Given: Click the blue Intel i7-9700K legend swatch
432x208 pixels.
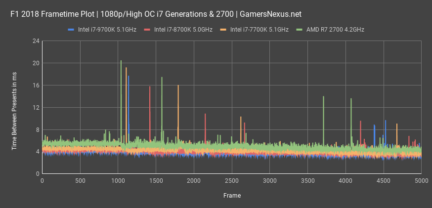Looking at the screenshot, I should pyautogui.click(x=71, y=30).
